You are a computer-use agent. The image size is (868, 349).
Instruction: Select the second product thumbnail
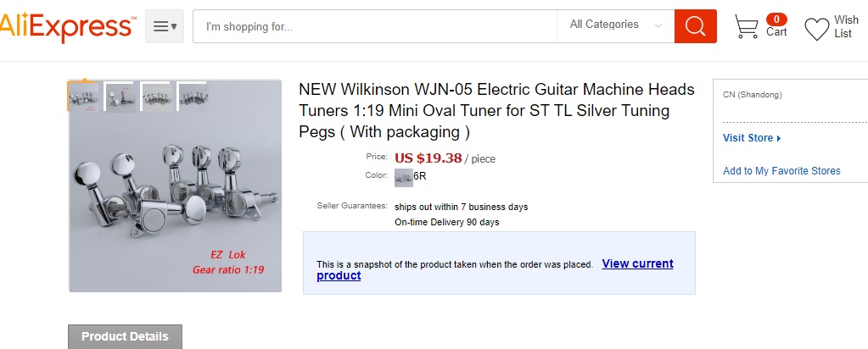[120, 96]
